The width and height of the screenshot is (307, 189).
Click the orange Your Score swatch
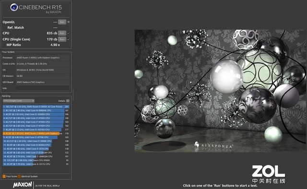pos(4,176)
